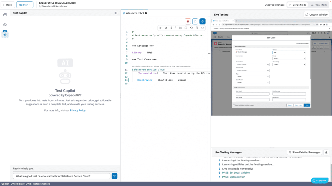Open the Support chat button
The image size is (332, 186).
tap(319, 181)
